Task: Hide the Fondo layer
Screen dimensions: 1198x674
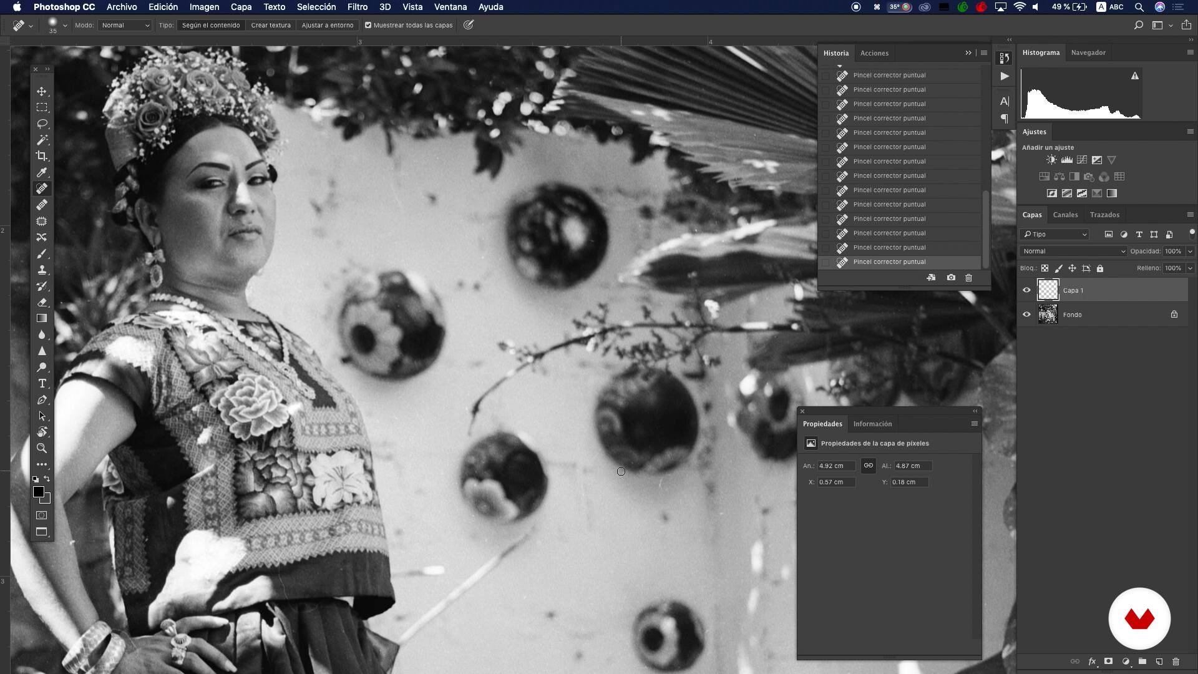Action: [1026, 315]
